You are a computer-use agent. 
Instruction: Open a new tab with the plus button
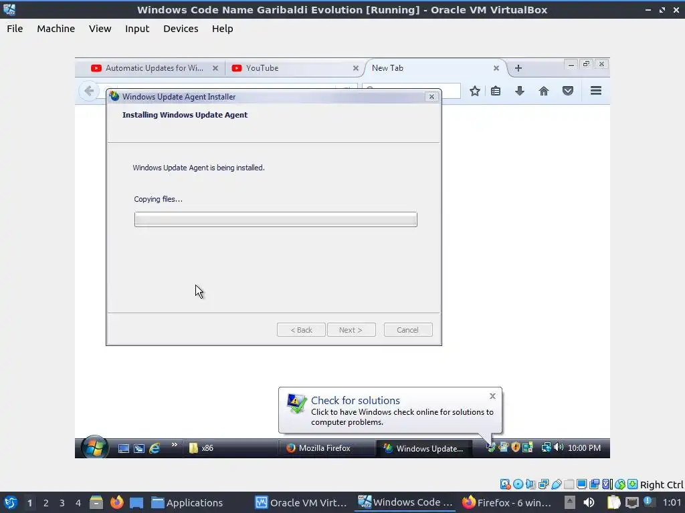(518, 68)
